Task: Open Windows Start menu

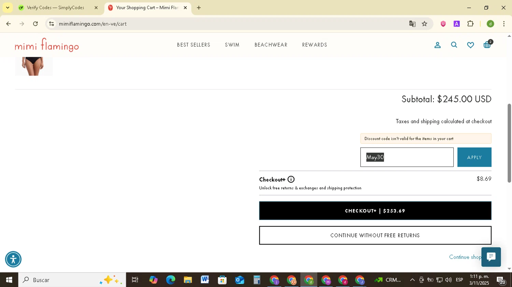Action: pyautogui.click(x=9, y=280)
